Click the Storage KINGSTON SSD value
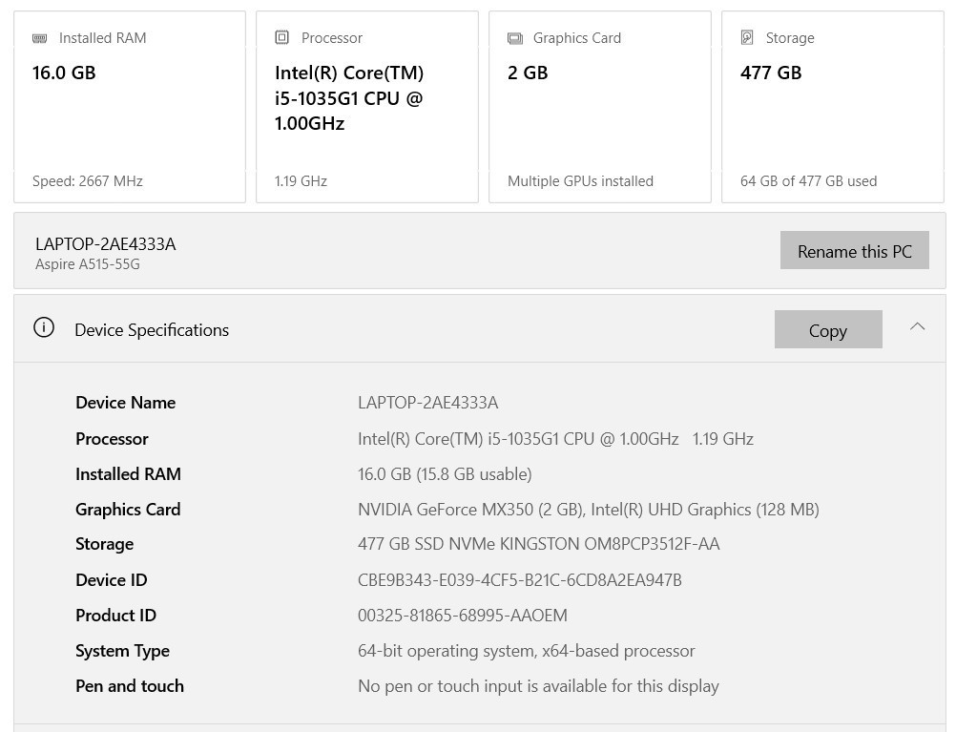The width and height of the screenshot is (956, 732). click(x=538, y=544)
